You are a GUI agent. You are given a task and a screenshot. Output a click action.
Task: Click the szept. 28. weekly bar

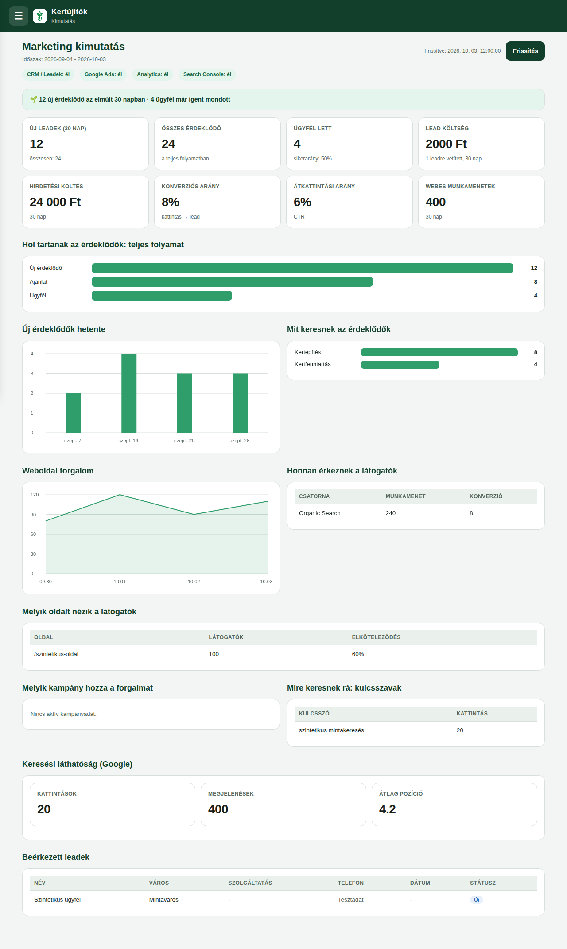pos(240,403)
